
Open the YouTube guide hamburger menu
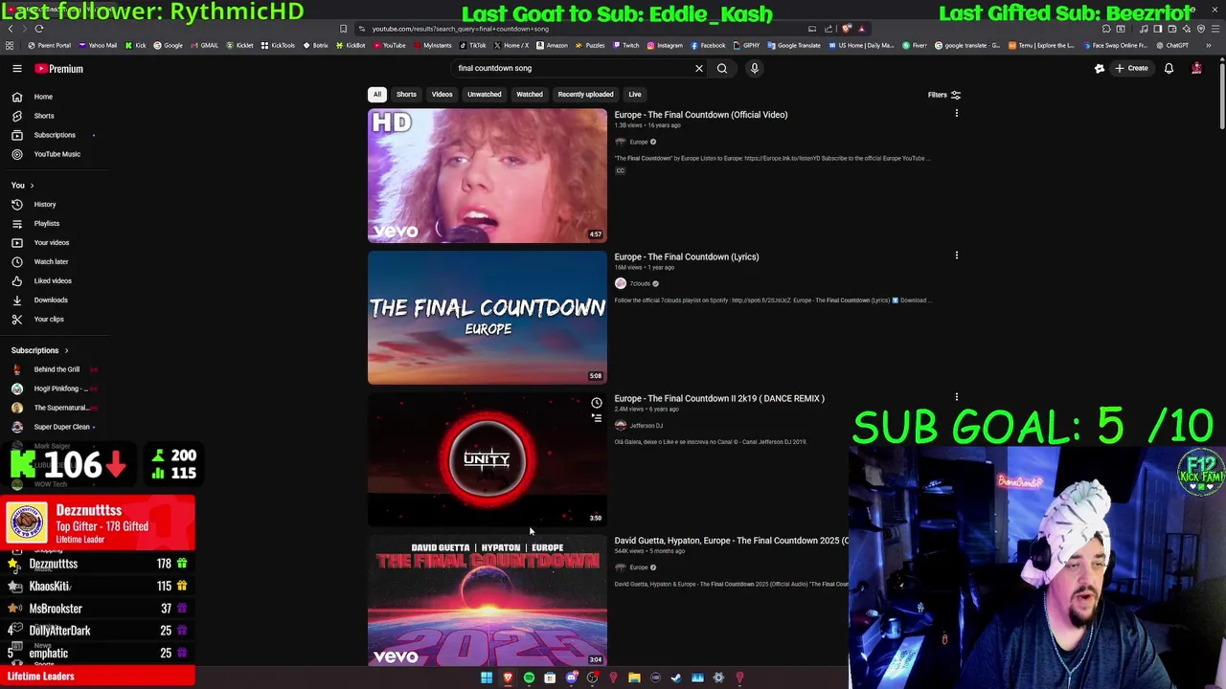click(17, 69)
